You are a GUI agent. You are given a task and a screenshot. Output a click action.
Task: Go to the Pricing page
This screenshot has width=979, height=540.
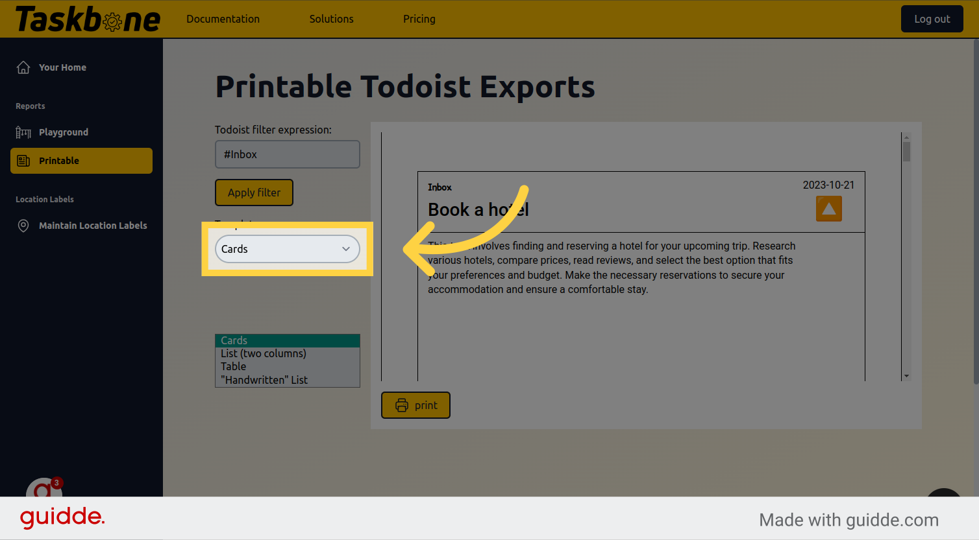pos(419,19)
